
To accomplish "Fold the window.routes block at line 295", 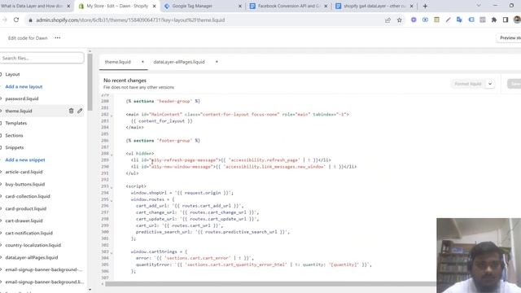I will click(112, 200).
